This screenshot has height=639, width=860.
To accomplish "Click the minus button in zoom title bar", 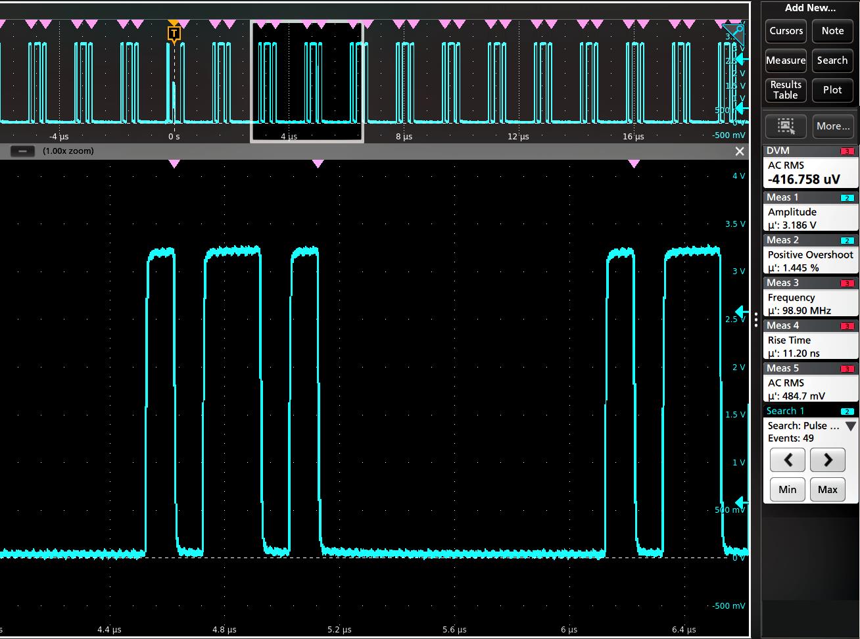I will [22, 151].
